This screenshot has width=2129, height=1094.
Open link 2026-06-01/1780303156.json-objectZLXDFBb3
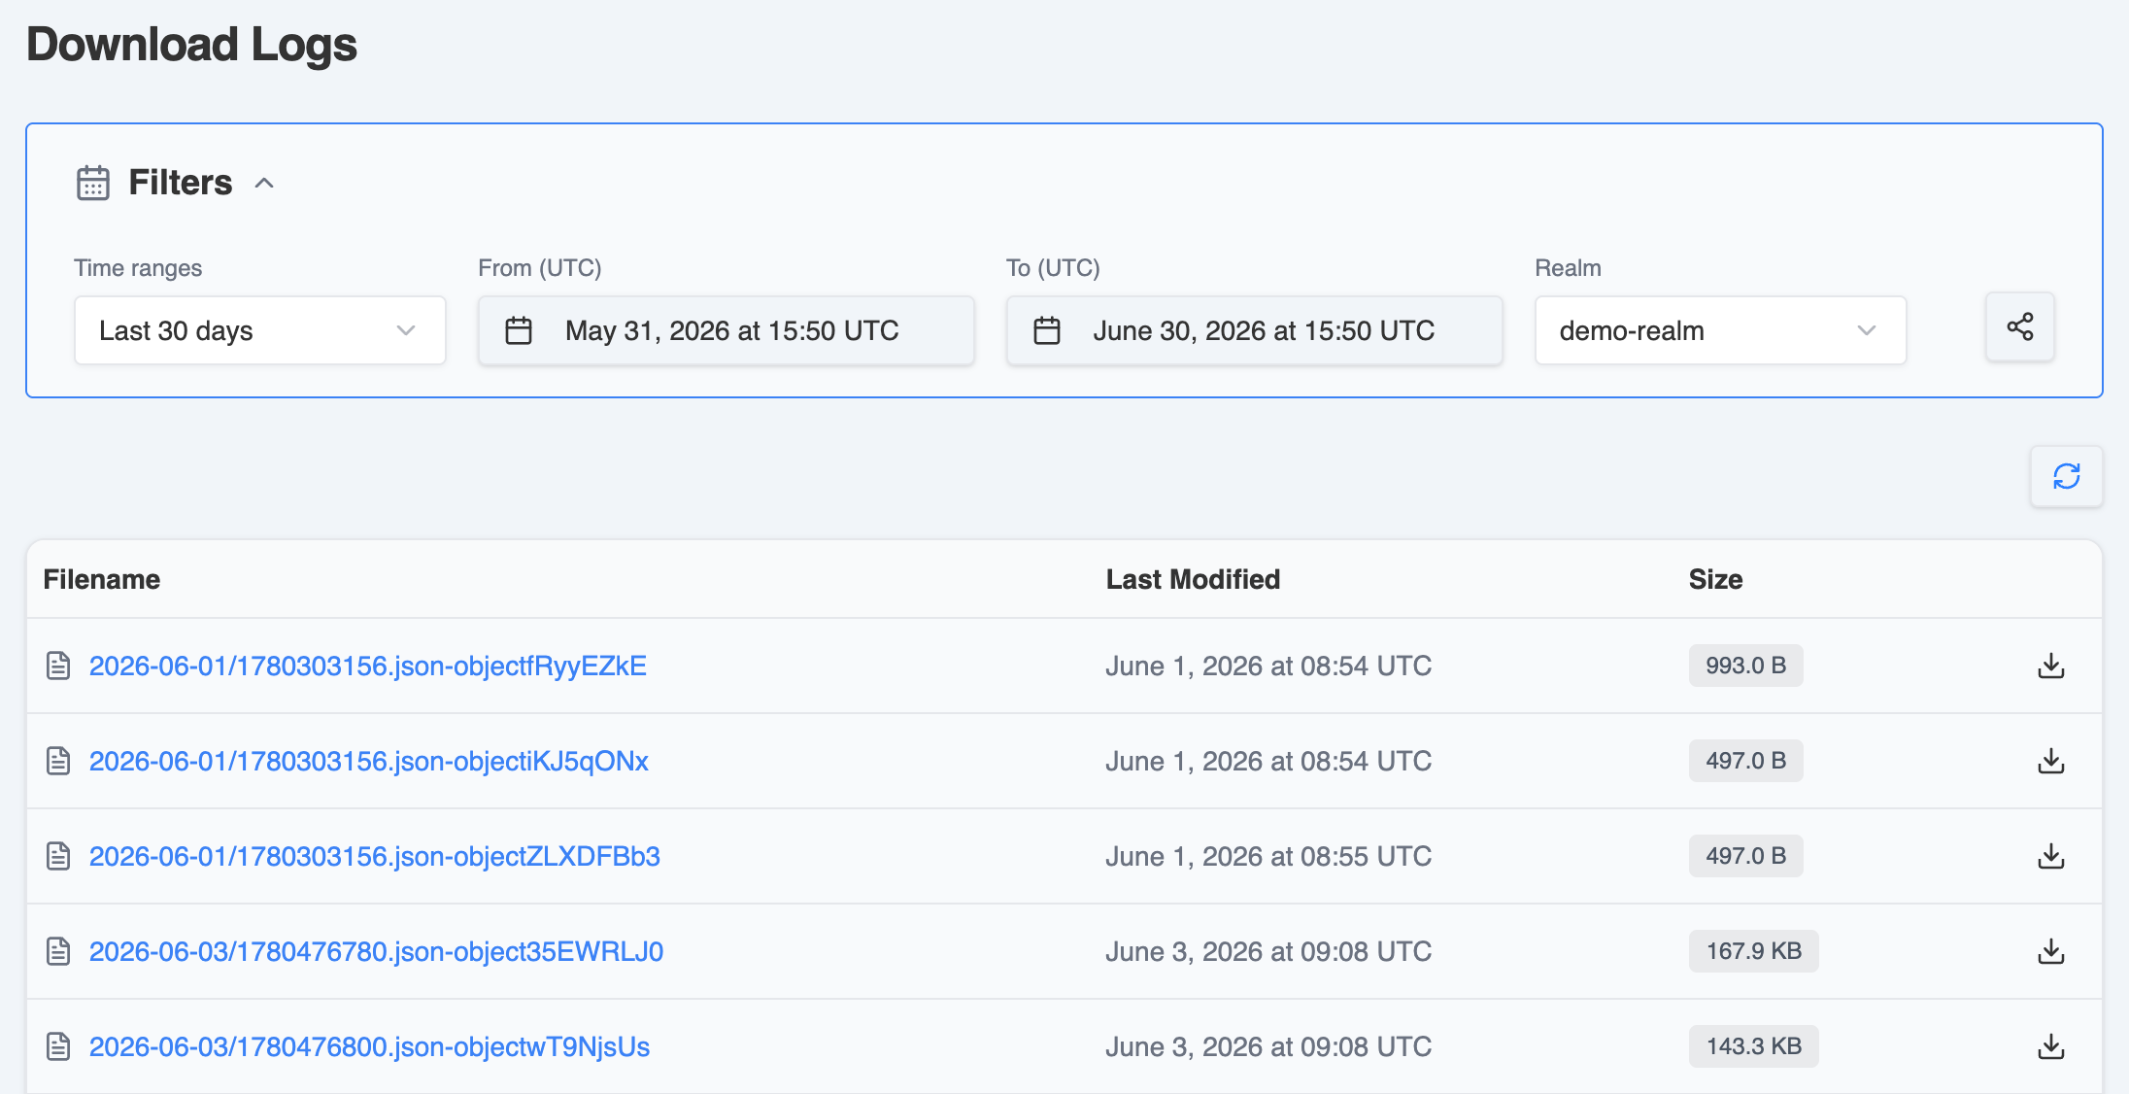coord(375,856)
